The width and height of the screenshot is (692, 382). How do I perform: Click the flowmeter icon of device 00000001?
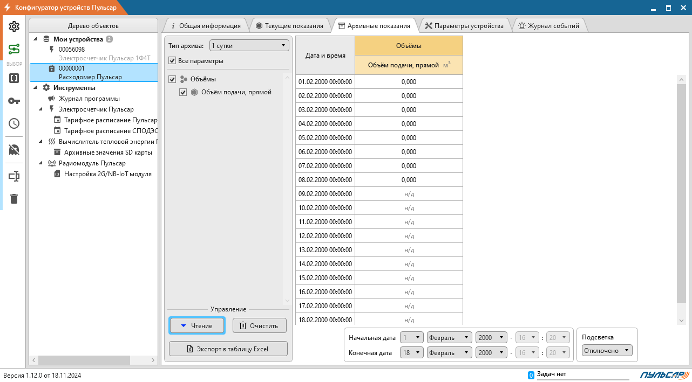[x=52, y=68]
